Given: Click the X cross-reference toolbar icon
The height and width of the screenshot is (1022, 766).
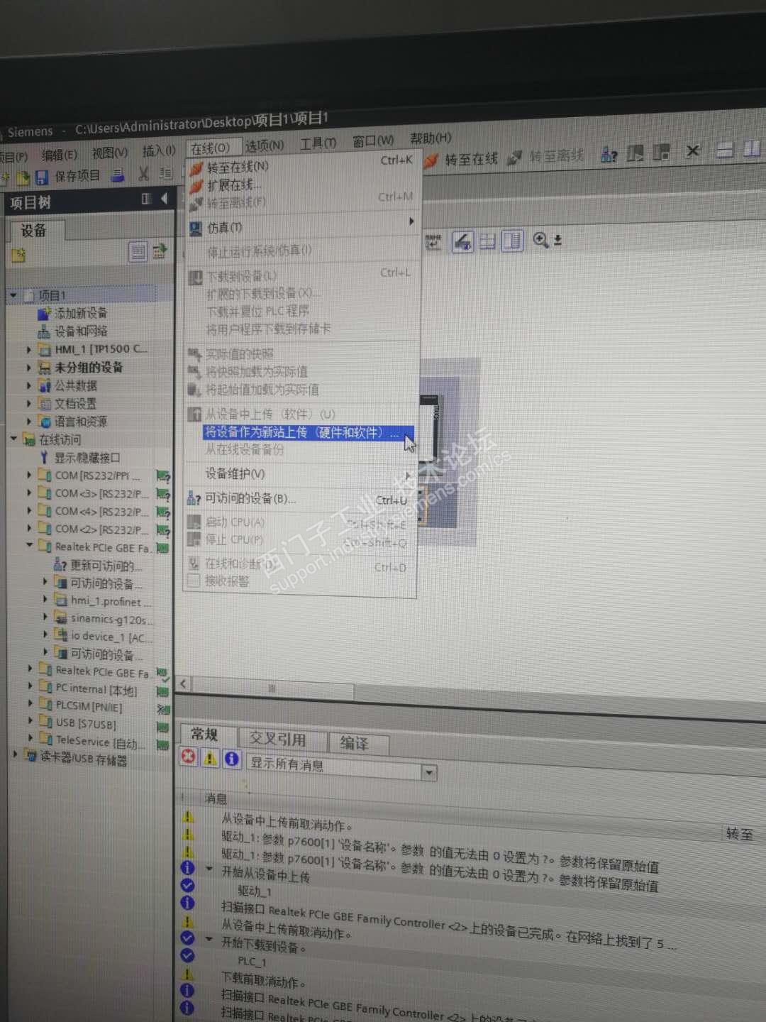Looking at the screenshot, I should coord(693,150).
